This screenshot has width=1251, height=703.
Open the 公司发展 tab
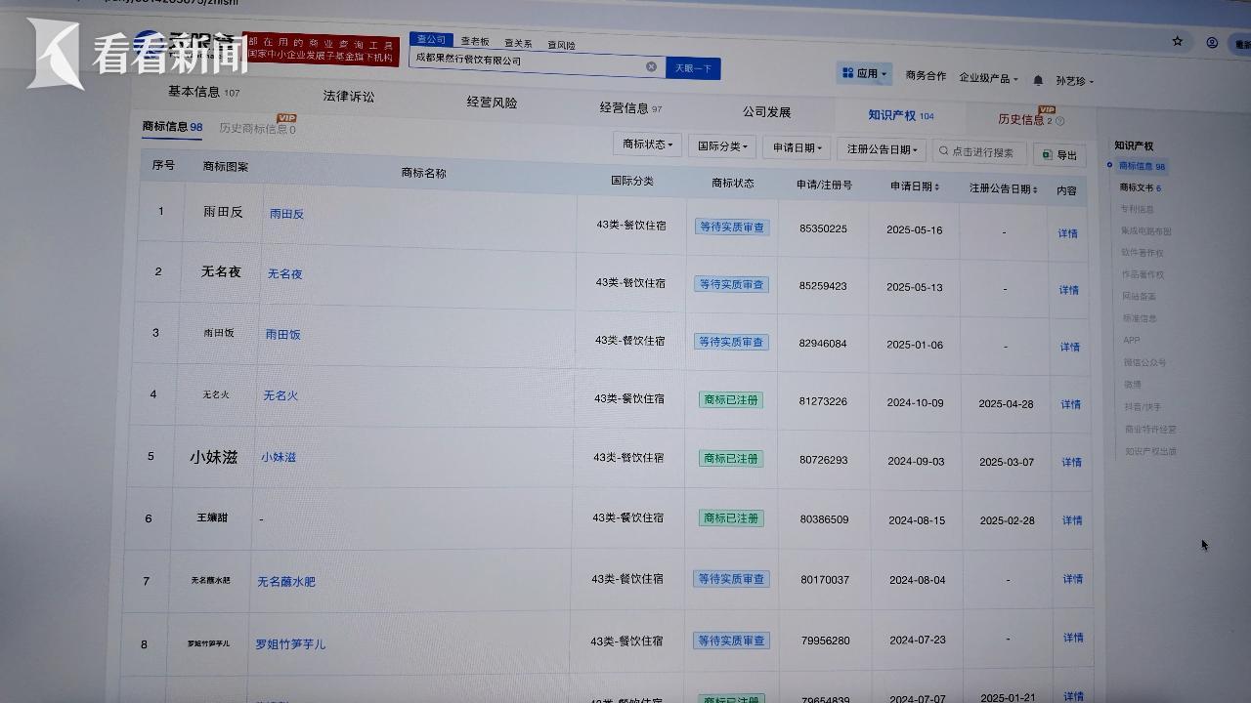[x=766, y=112]
